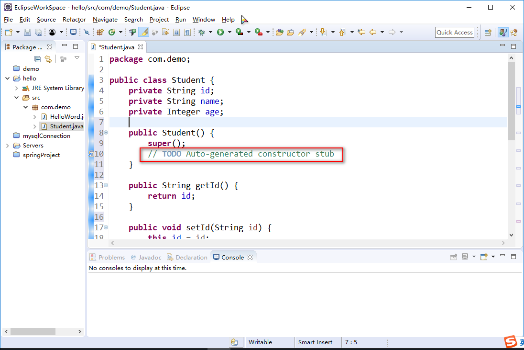Fold the getId method at line 13
524x350 pixels.
tap(106, 185)
